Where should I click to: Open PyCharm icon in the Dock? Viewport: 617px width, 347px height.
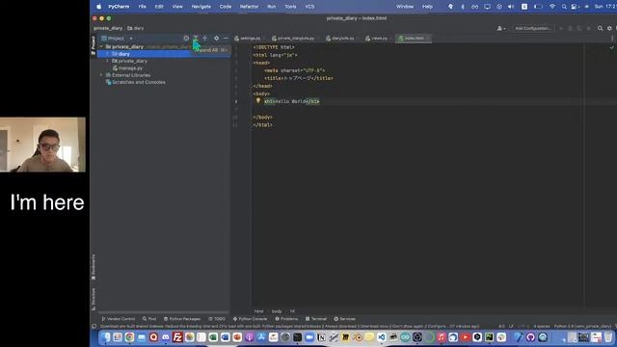click(x=489, y=337)
